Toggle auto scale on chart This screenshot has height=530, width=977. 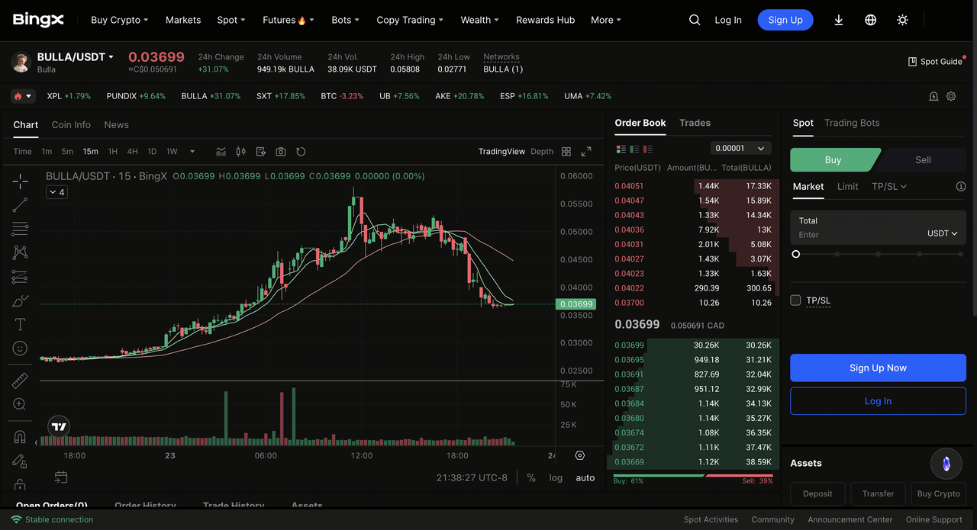click(585, 478)
